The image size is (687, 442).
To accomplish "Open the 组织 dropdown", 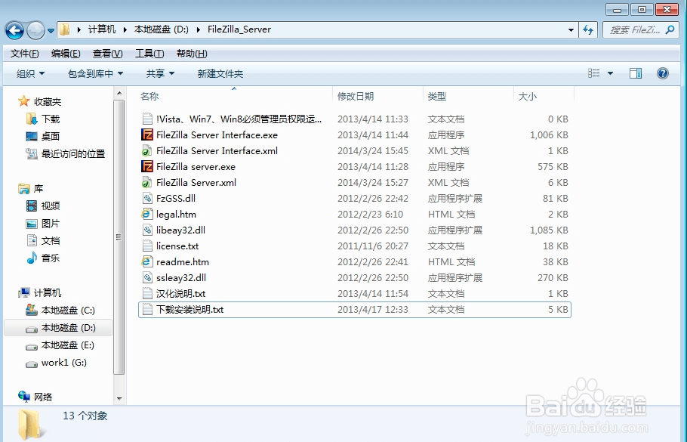I will 31,74.
